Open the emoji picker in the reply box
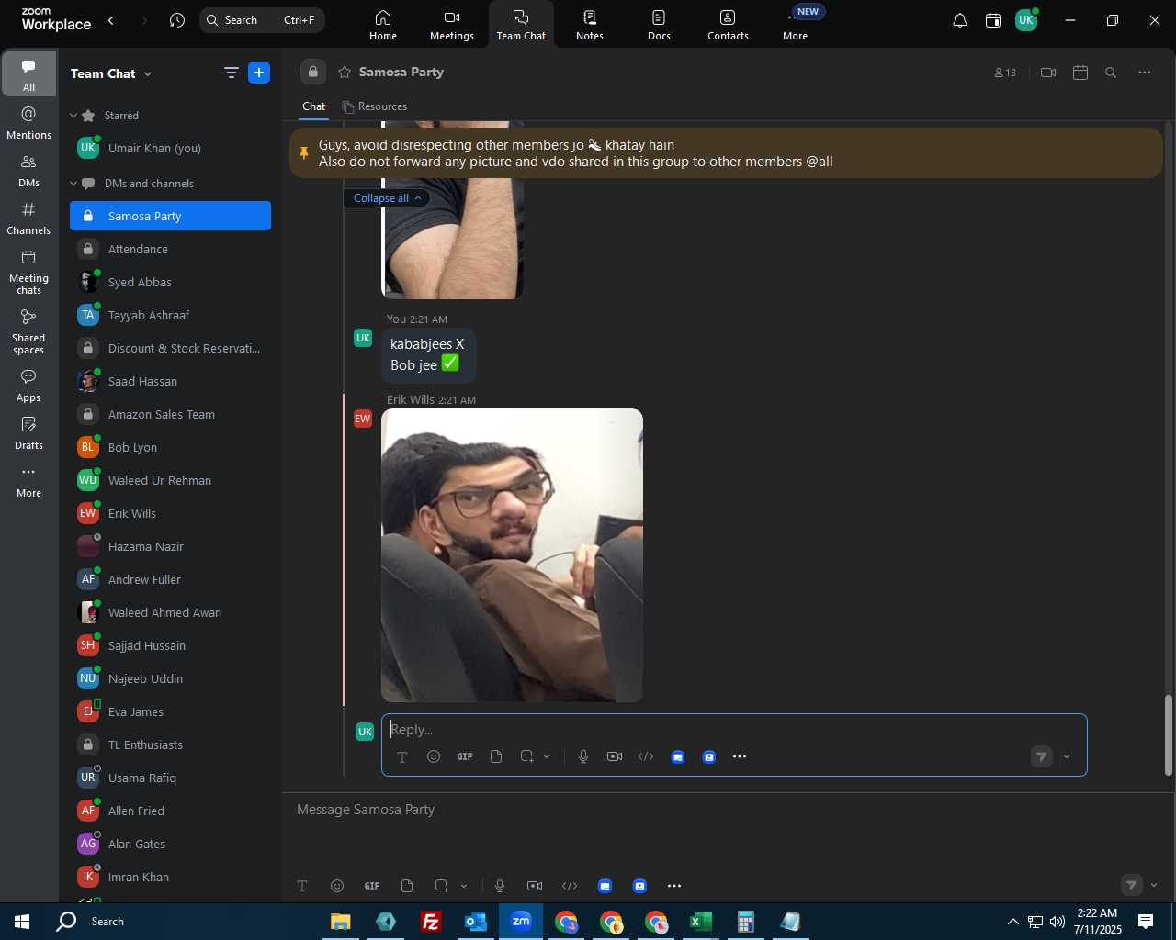 point(434,756)
